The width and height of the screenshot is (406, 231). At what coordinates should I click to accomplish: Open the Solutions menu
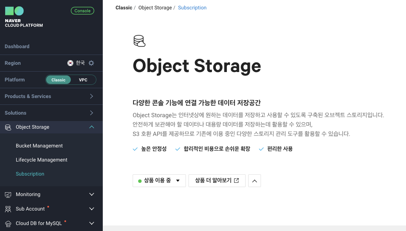[51, 113]
